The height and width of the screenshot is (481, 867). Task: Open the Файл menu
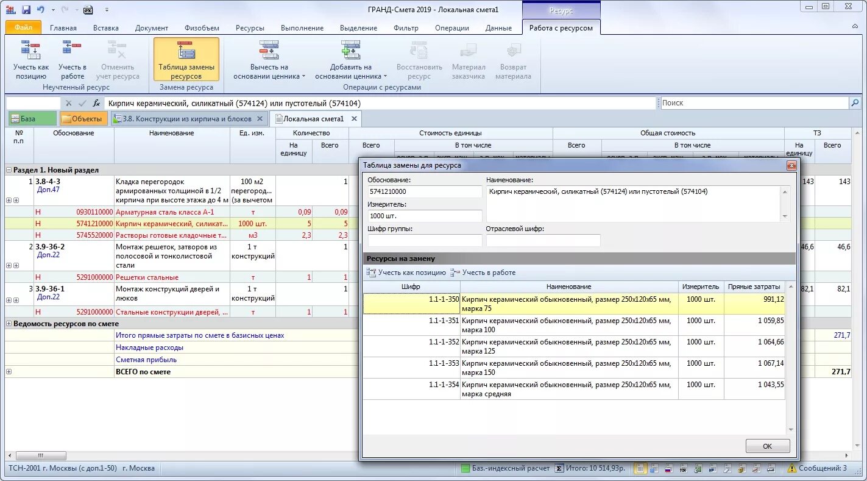(x=23, y=27)
